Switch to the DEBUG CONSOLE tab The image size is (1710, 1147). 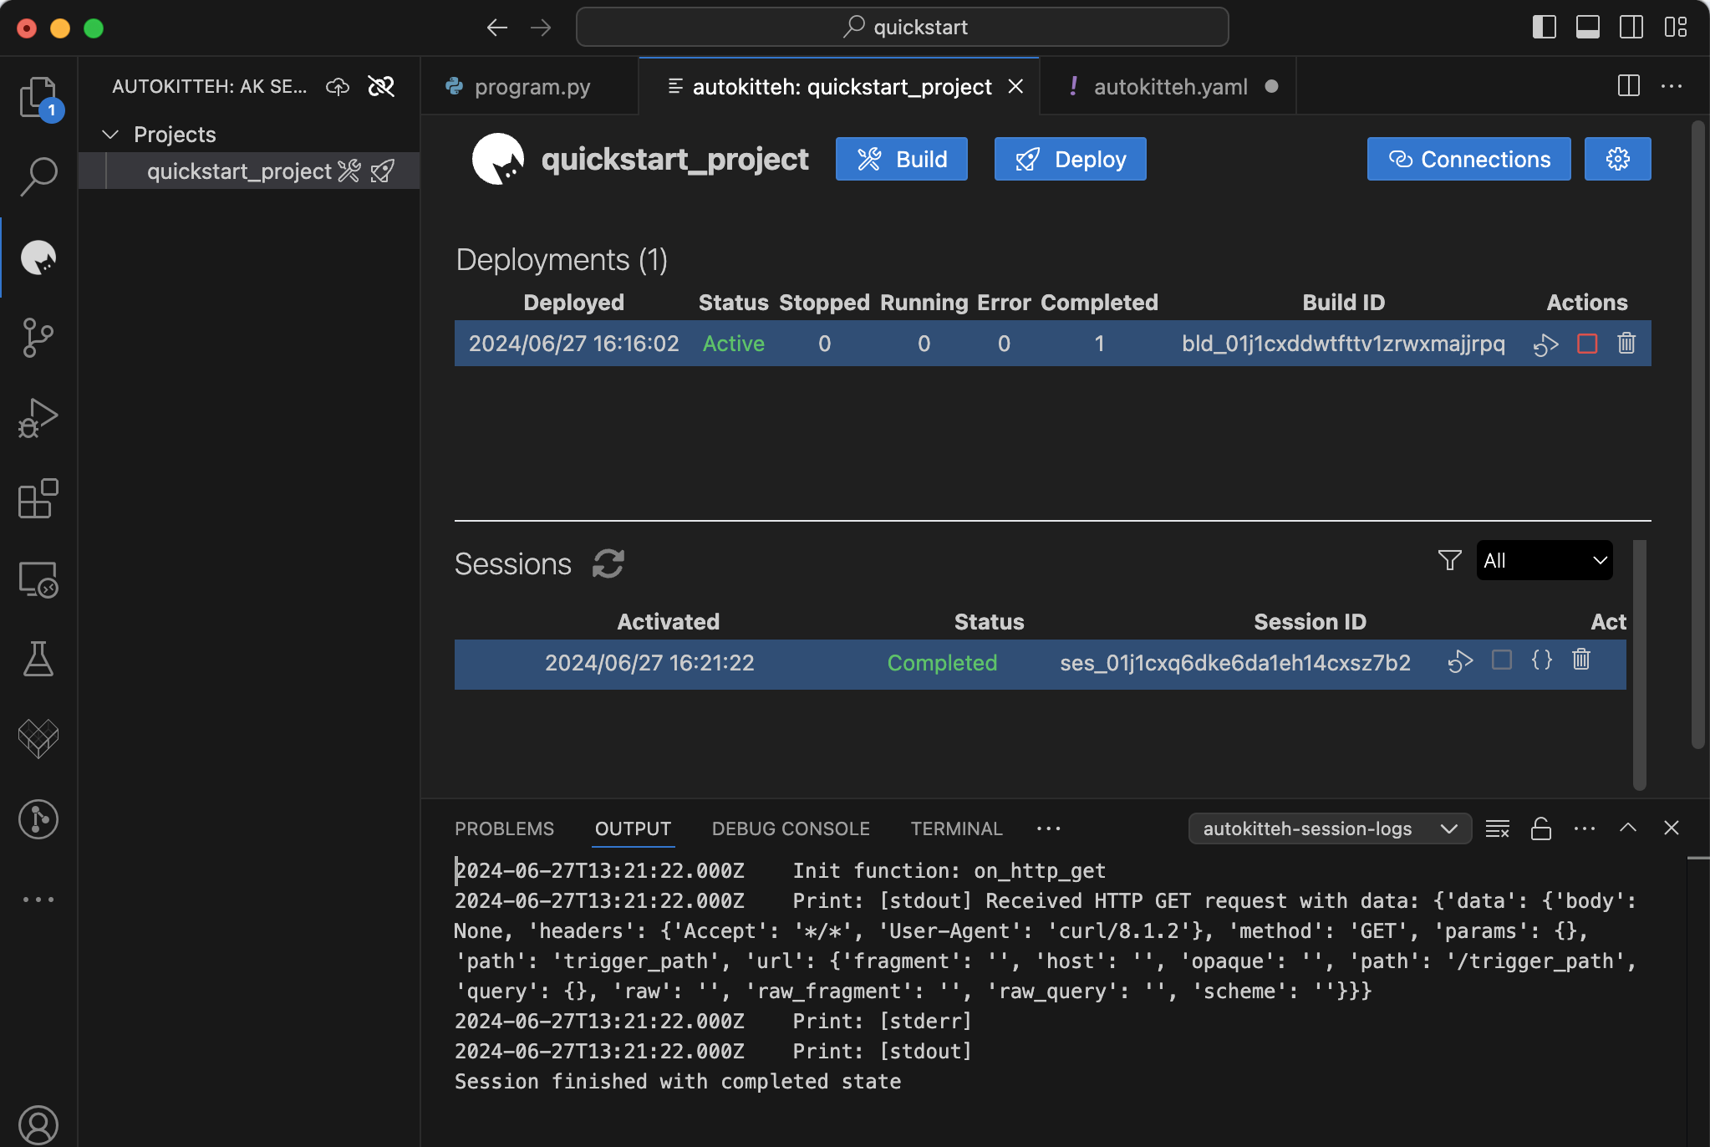click(x=791, y=828)
